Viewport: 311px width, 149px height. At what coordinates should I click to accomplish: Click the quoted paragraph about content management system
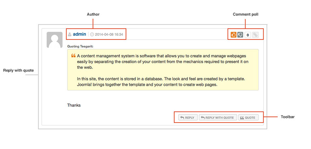(x=163, y=61)
